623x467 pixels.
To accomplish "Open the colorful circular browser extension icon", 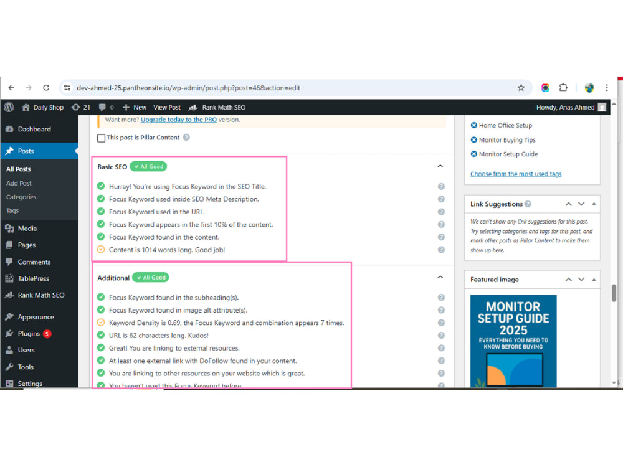I will [546, 88].
